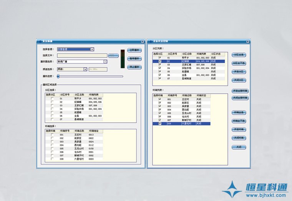The image size is (292, 201).
Task: Tick terminal 004 西北旺 in 终端选择 list
Action: (x=52, y=145)
